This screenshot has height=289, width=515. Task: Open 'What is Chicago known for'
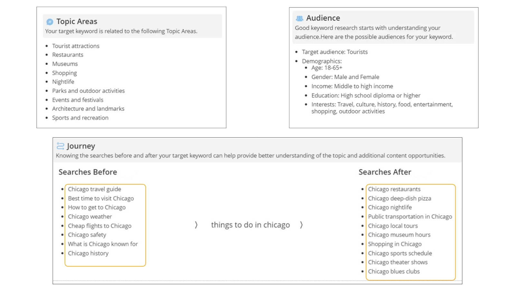pos(103,244)
